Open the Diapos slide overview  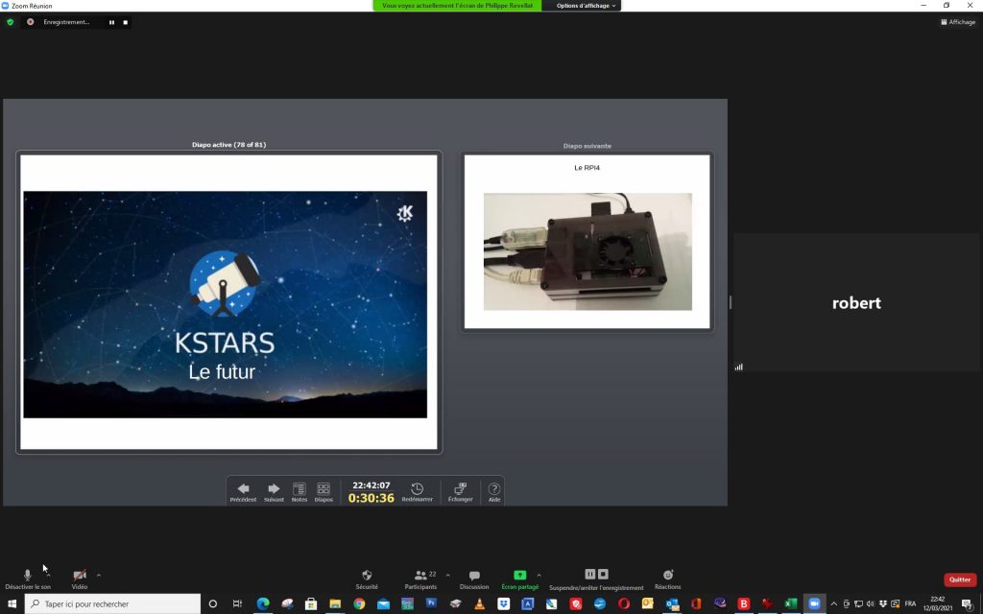point(324,492)
